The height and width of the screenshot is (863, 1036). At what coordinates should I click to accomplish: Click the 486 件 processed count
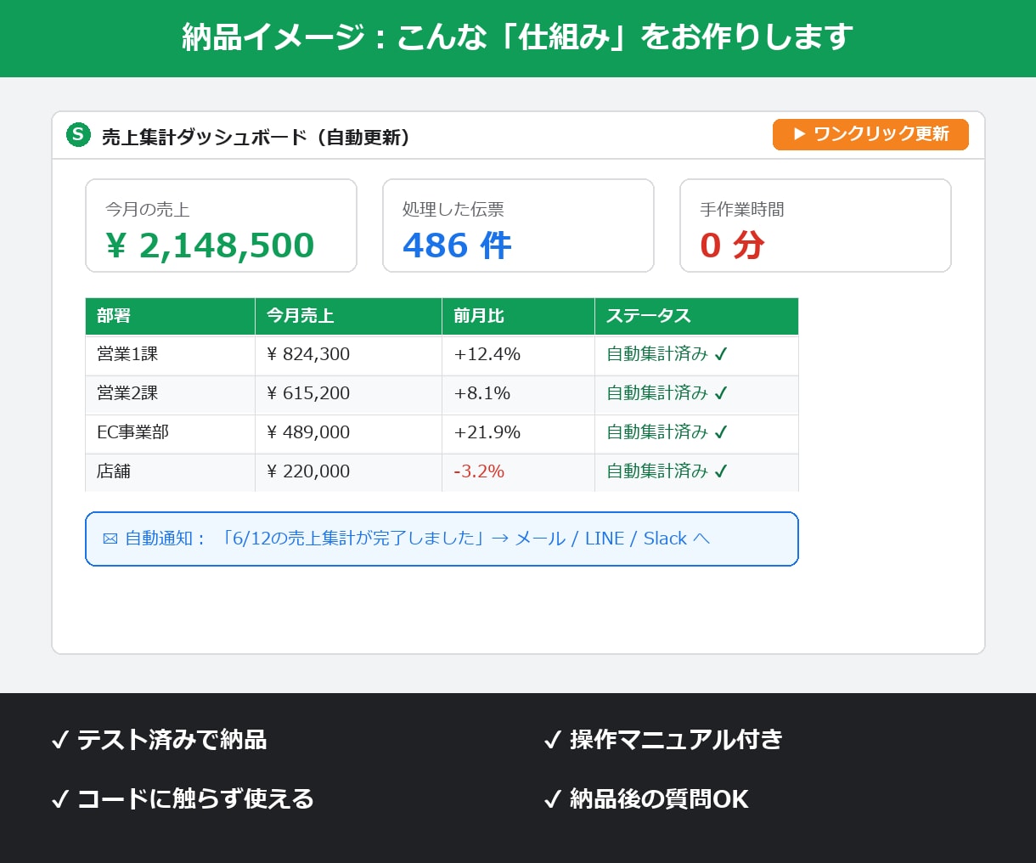[457, 245]
